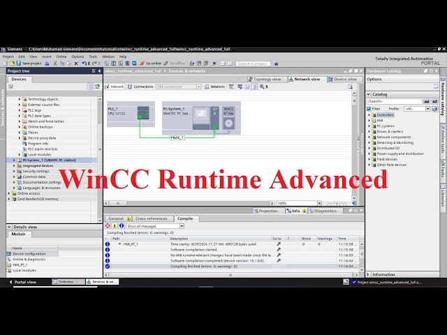Click Go to arrow for Software compilation started

click(279, 250)
